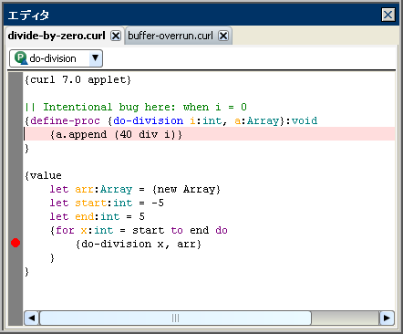Click gutter next to the for loop line
403x334 pixels.
coord(15,230)
